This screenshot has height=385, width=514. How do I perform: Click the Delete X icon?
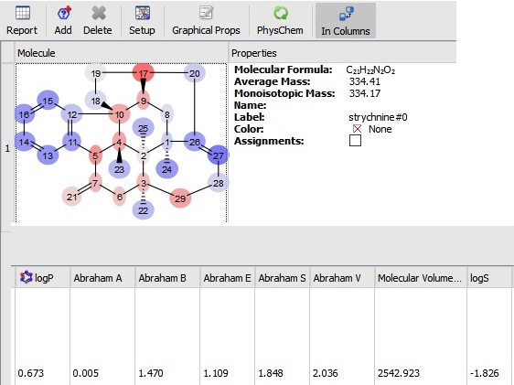click(x=99, y=13)
